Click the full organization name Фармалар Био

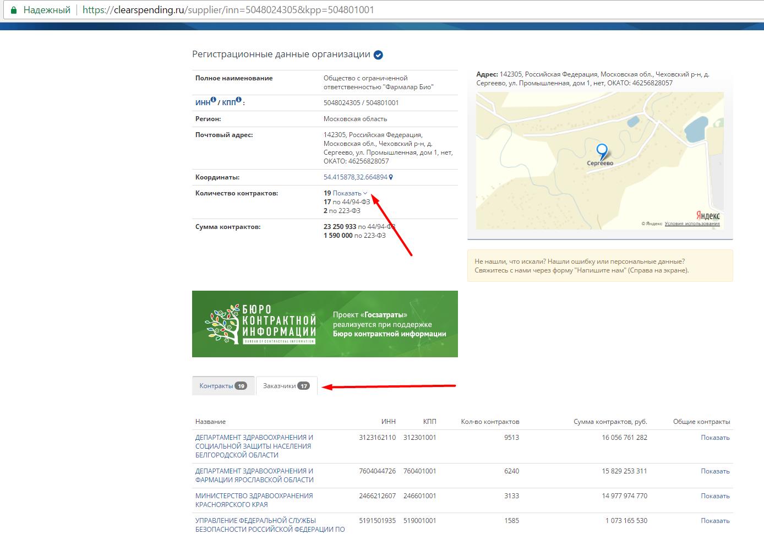click(x=378, y=83)
